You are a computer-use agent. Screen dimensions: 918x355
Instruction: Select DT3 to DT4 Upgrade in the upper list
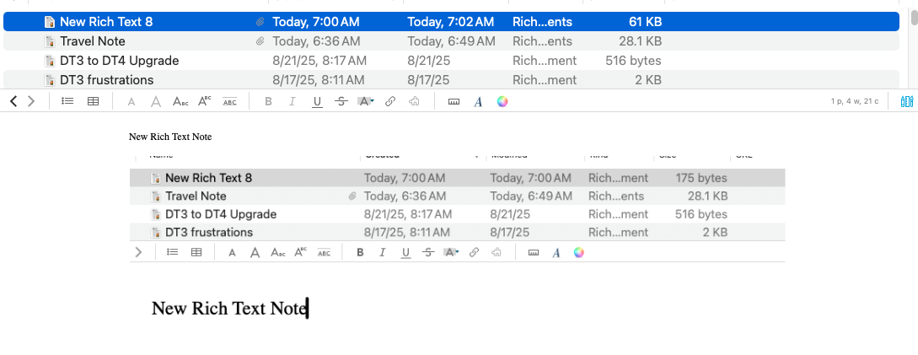[119, 61]
